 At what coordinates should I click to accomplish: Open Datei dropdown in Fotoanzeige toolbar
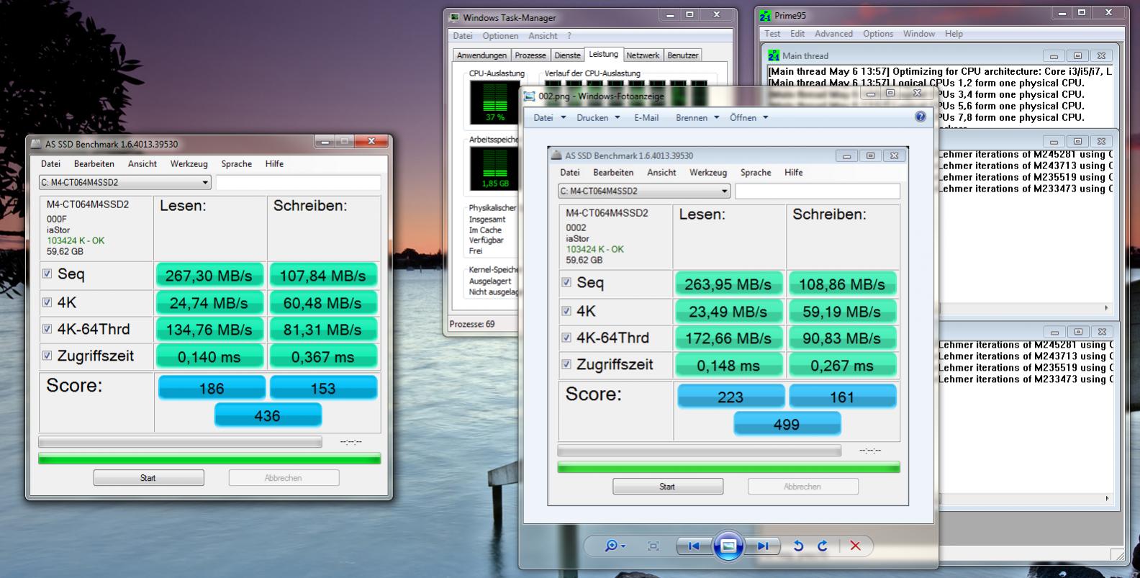coord(550,117)
